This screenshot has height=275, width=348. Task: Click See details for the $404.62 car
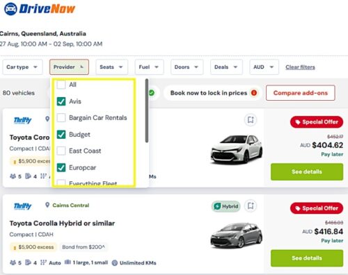(x=307, y=172)
